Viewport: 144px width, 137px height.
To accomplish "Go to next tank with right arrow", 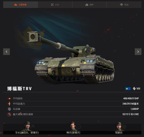I will [x=138, y=52].
